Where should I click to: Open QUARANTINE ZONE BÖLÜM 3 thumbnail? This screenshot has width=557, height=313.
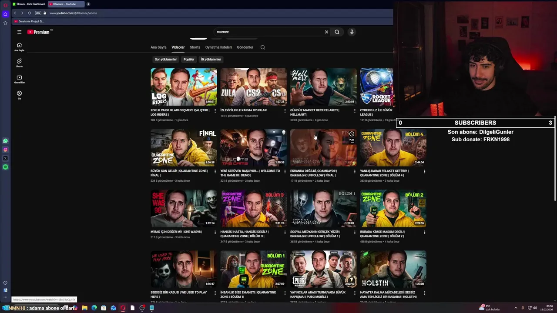click(254, 208)
